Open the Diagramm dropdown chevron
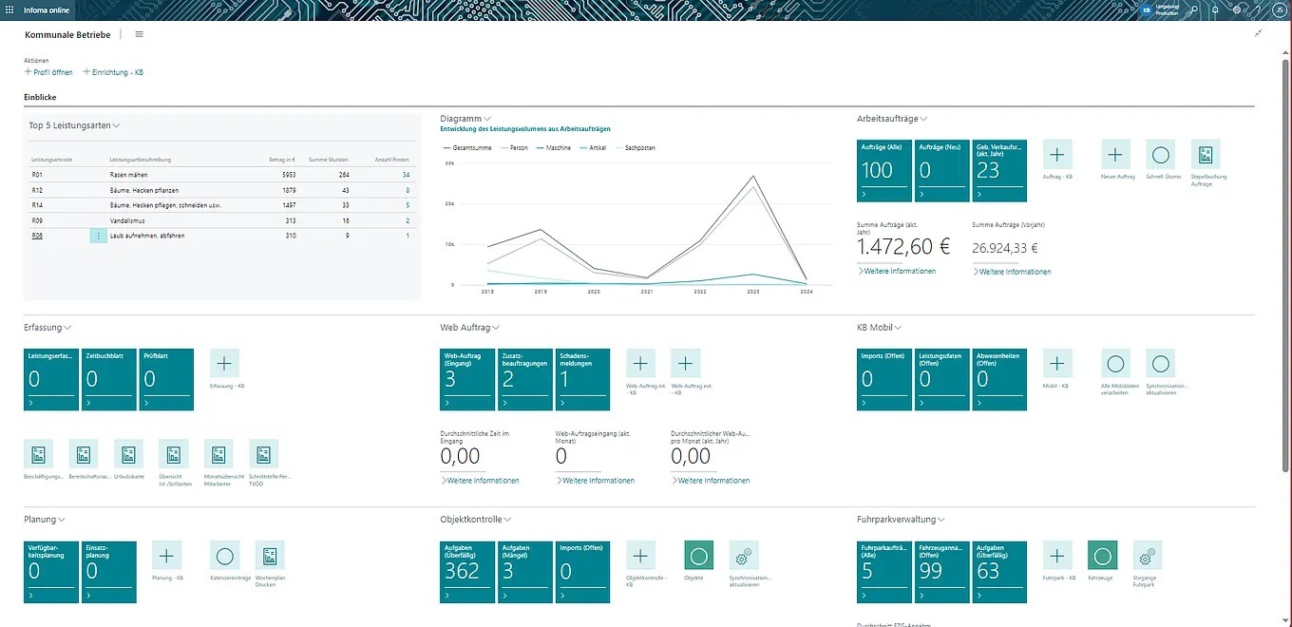This screenshot has height=627, width=1292. click(x=487, y=119)
